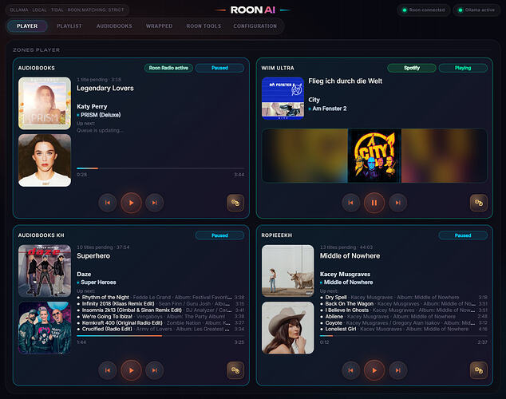
Task: Open the City band artwork
Action: pos(374,156)
